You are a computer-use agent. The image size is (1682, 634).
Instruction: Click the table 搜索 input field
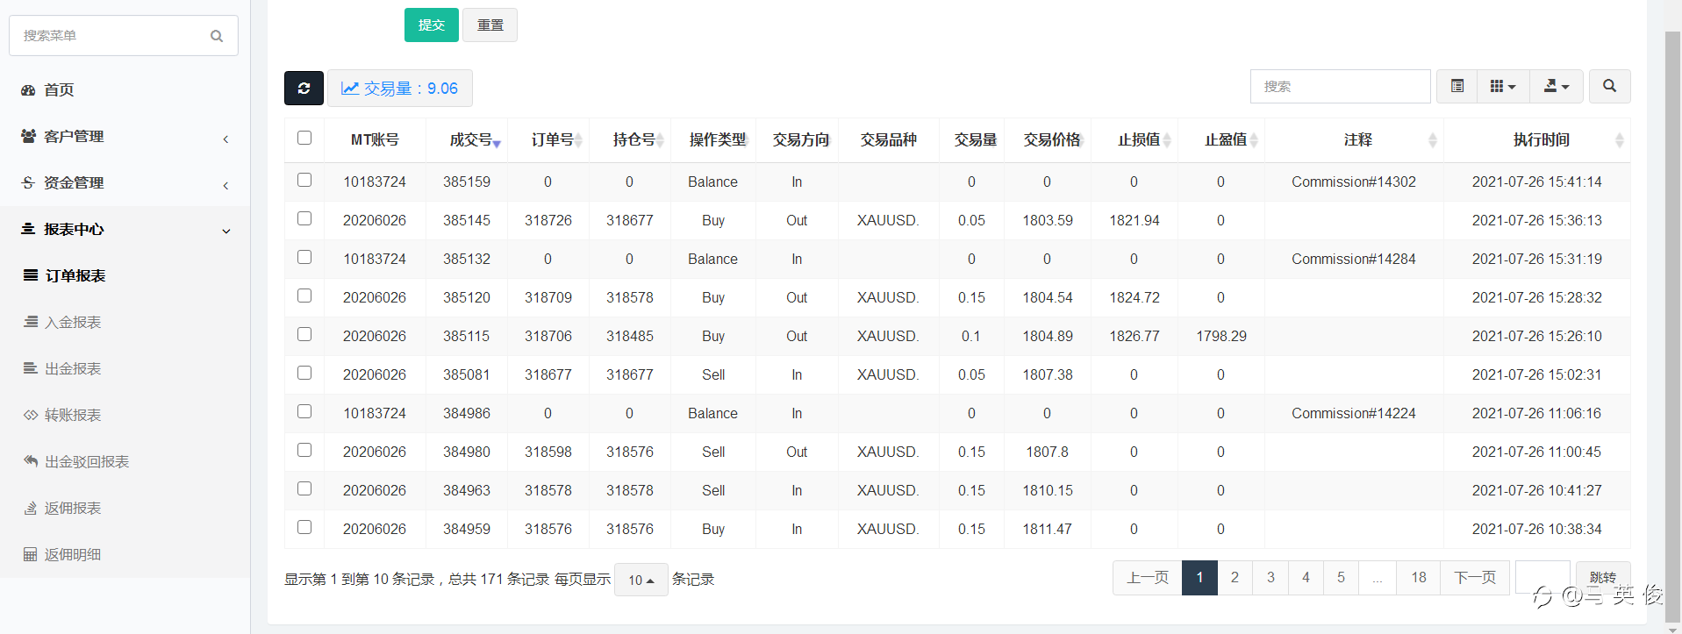click(x=1341, y=87)
